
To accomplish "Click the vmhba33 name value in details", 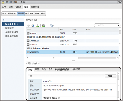I will pyautogui.click(x=47, y=81).
